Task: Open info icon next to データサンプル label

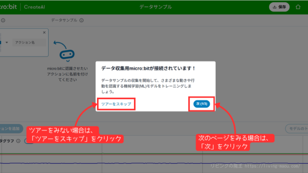Action: [x=81, y=20]
